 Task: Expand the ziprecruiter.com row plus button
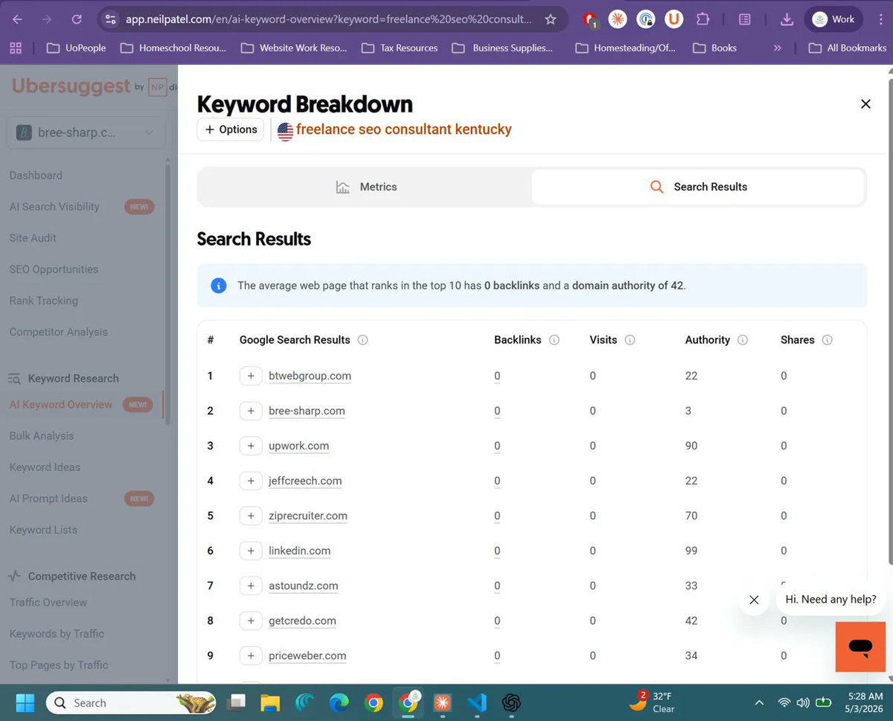(251, 516)
